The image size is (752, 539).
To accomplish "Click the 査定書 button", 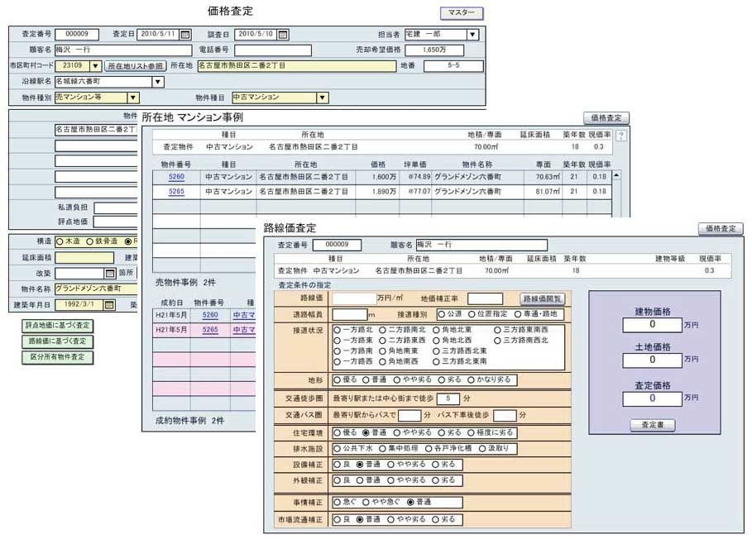I will point(653,425).
